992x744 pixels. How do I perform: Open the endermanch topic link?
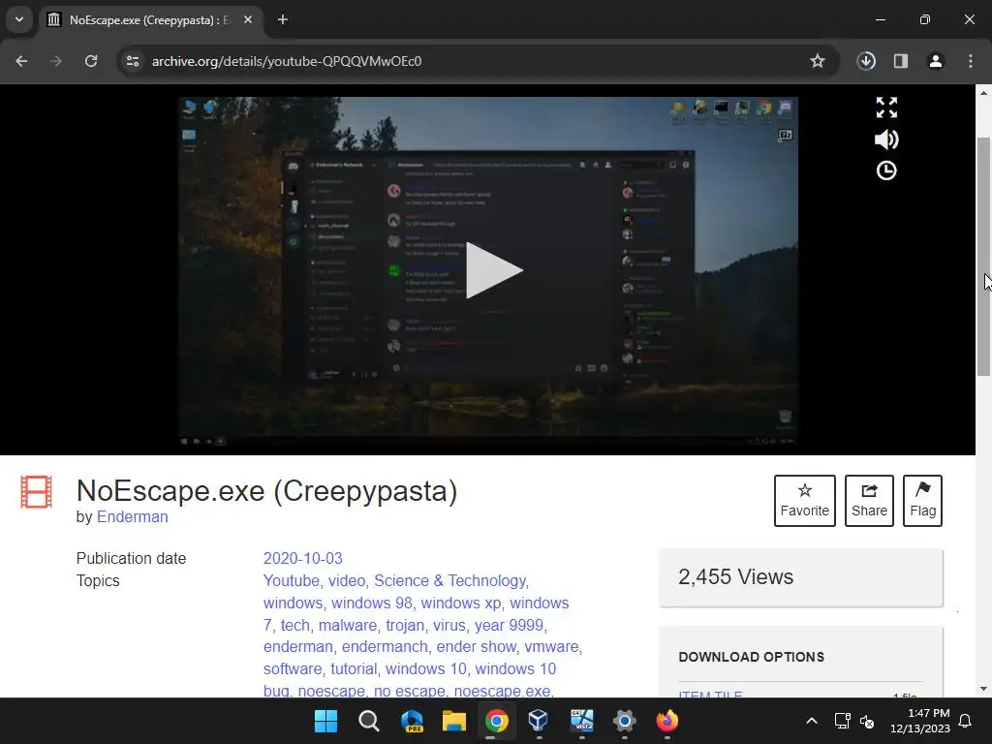point(385,646)
